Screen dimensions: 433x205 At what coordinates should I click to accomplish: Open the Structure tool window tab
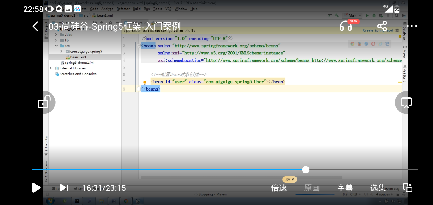(46, 171)
